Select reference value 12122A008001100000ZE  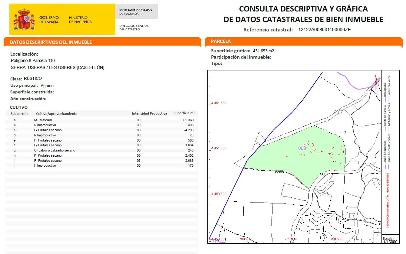325,30
